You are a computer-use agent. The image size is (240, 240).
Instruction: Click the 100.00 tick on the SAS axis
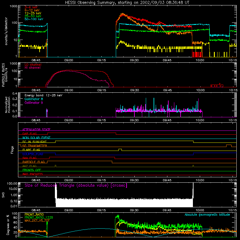tap(12, 183)
